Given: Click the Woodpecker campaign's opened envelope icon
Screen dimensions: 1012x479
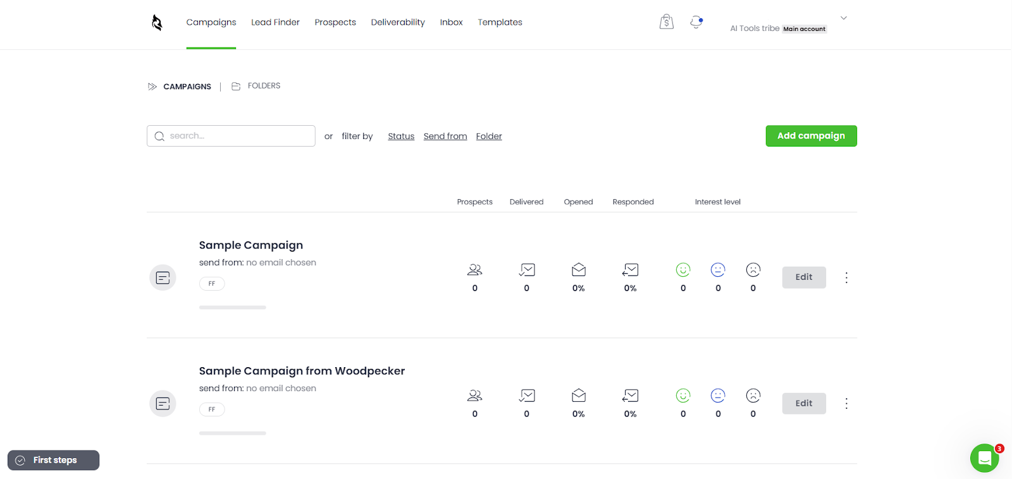Looking at the screenshot, I should 579,396.
